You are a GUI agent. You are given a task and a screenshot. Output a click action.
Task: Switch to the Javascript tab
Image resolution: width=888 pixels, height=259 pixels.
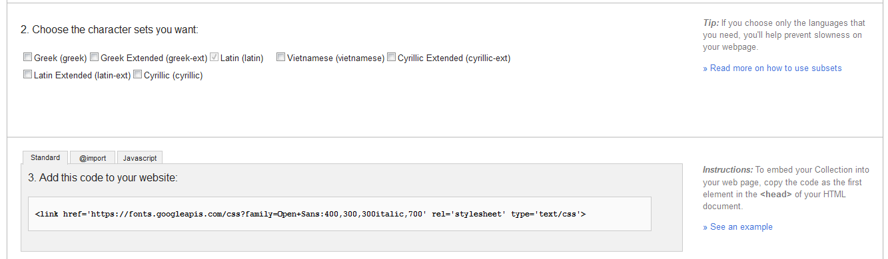pos(140,158)
